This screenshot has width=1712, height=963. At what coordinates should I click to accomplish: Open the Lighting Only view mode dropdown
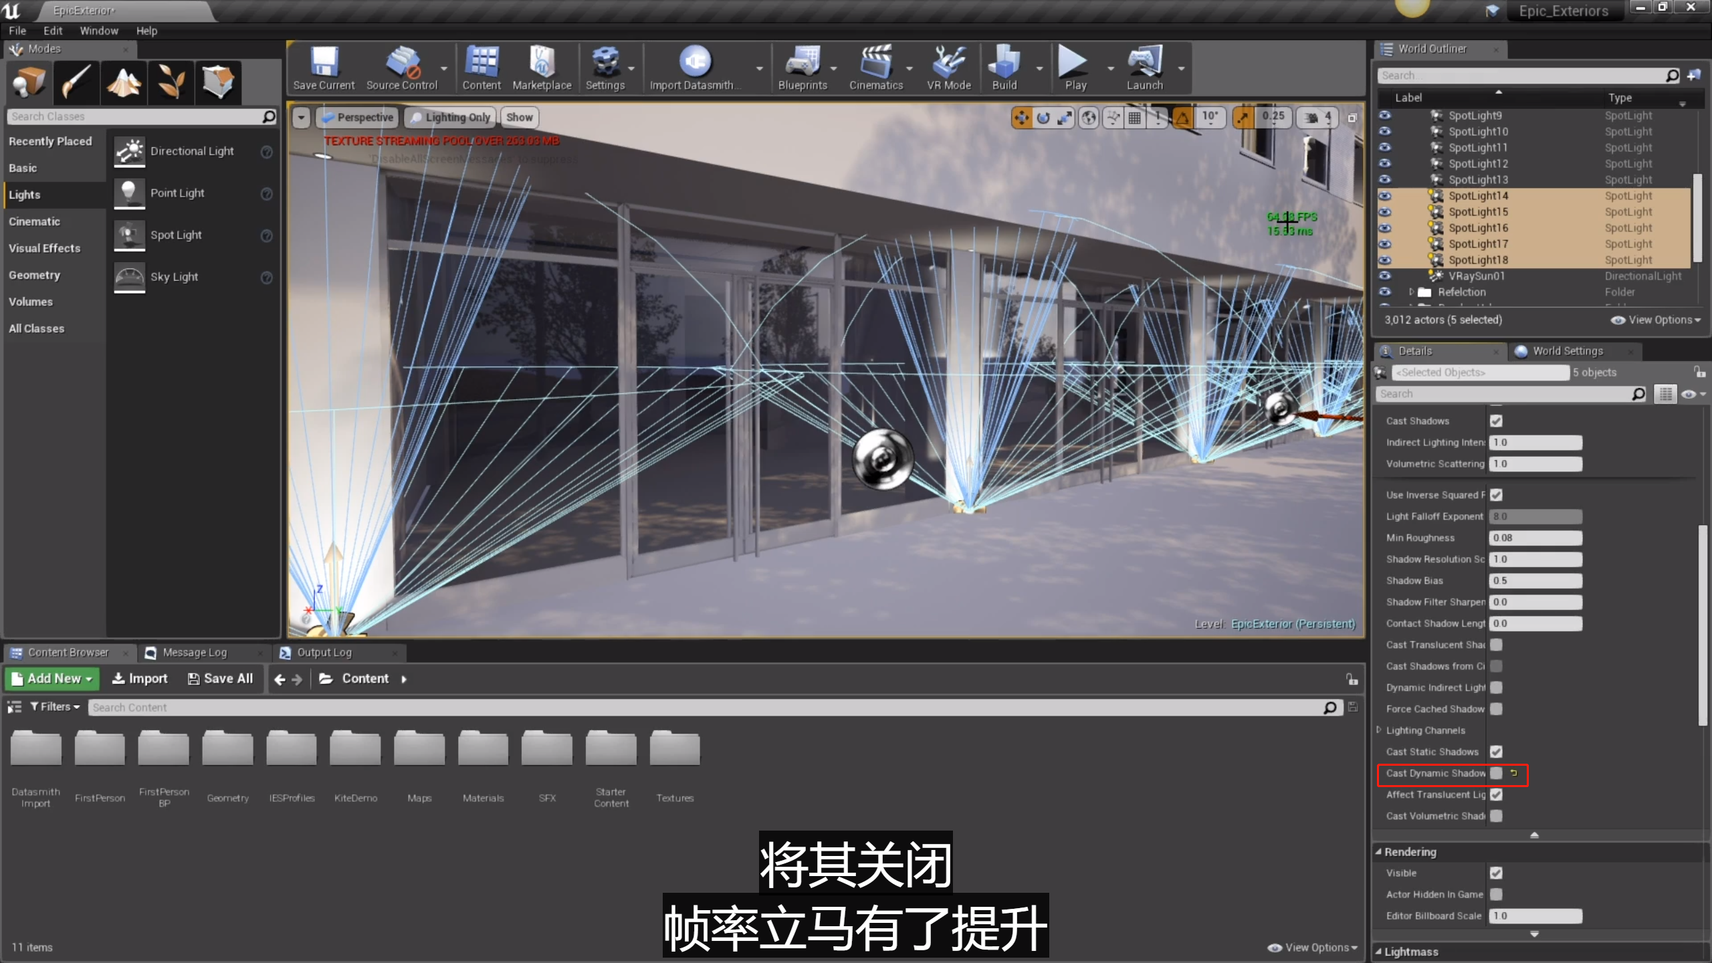click(x=451, y=117)
